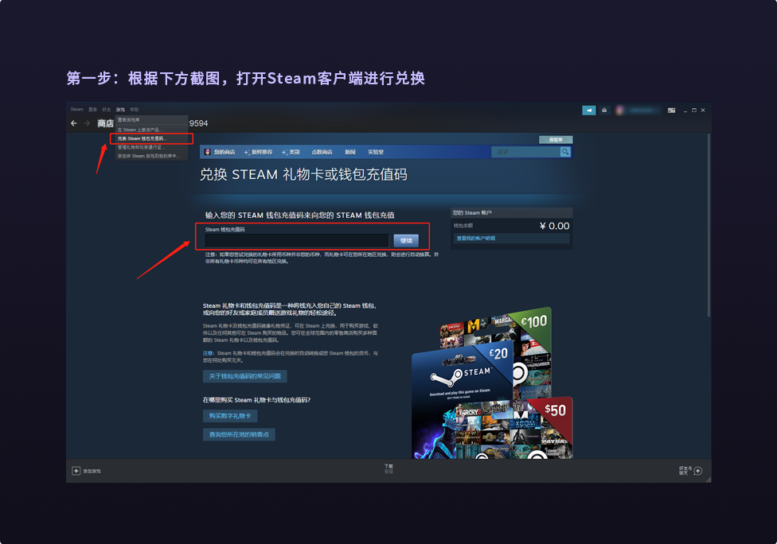Click the teal announcements megaphone icon

588,111
